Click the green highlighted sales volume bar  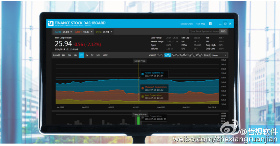[138, 120]
